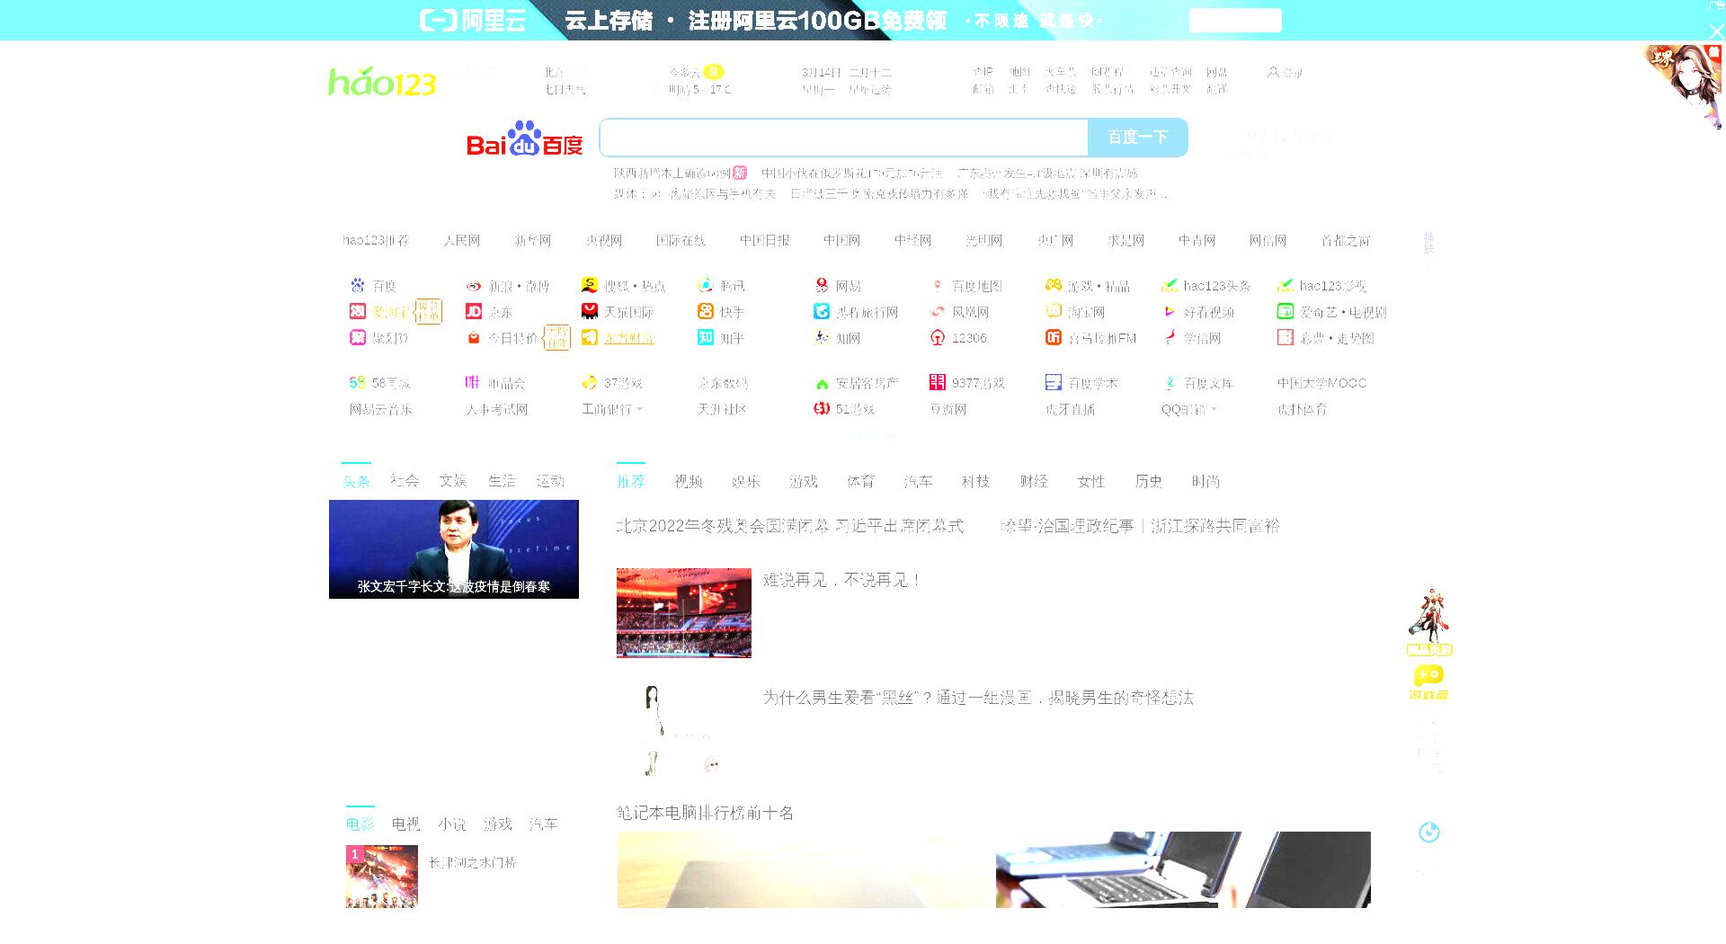
Task: Click the 百度学术 icon
Action: click(x=1054, y=382)
